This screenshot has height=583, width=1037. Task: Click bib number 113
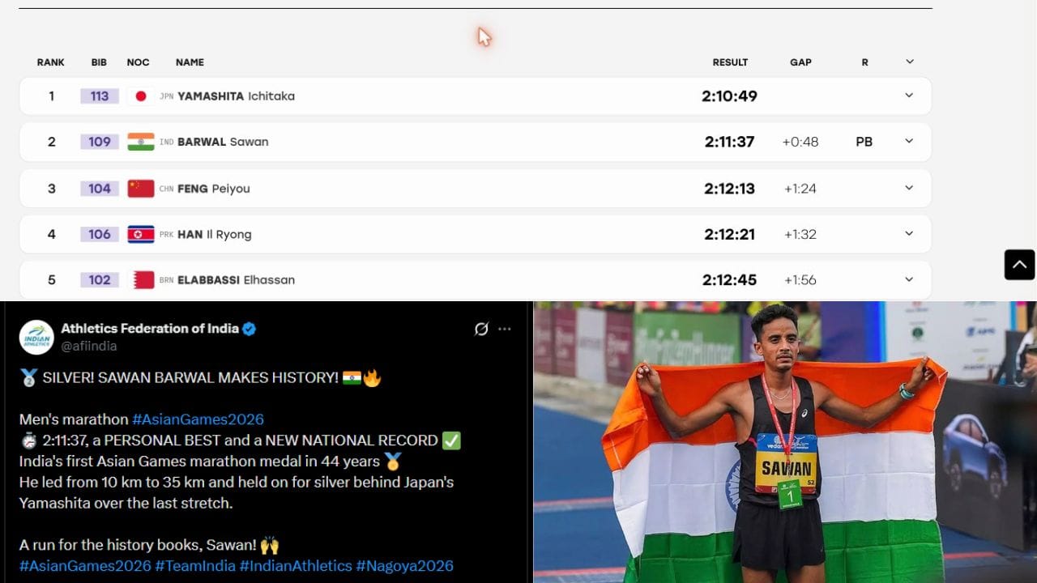click(x=100, y=96)
